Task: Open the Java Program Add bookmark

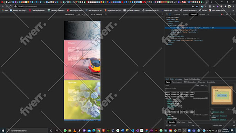Action: coord(75,10)
